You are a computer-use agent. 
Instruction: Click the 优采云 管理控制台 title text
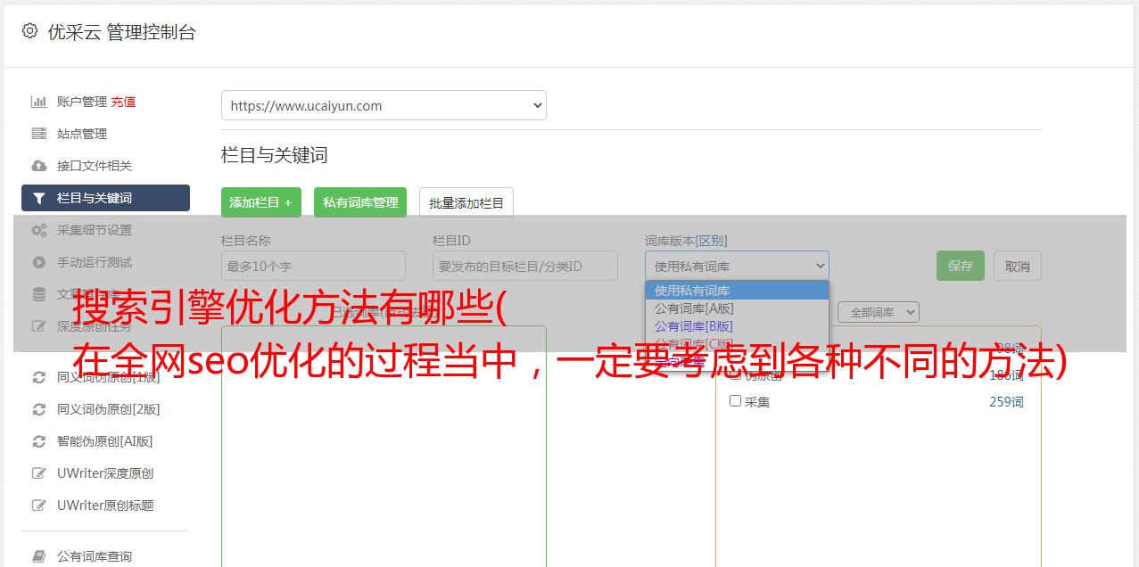tap(121, 32)
